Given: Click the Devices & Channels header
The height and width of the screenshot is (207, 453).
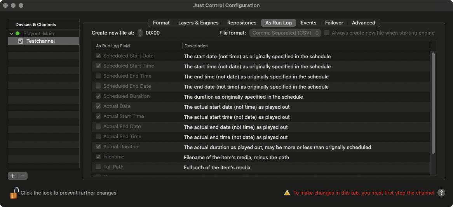Looking at the screenshot, I should pos(36,24).
